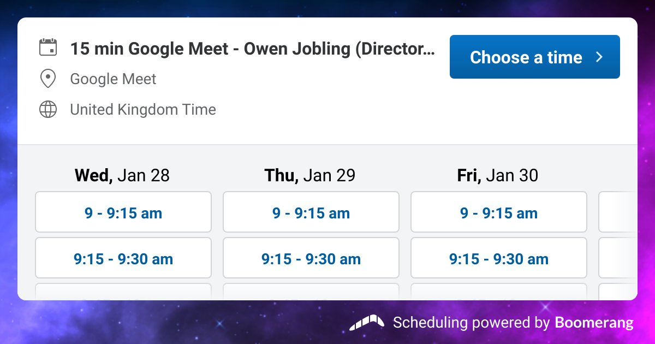This screenshot has height=344, width=655.
Task: Select the location pin icon beside Google Meet
Action: pyautogui.click(x=48, y=79)
